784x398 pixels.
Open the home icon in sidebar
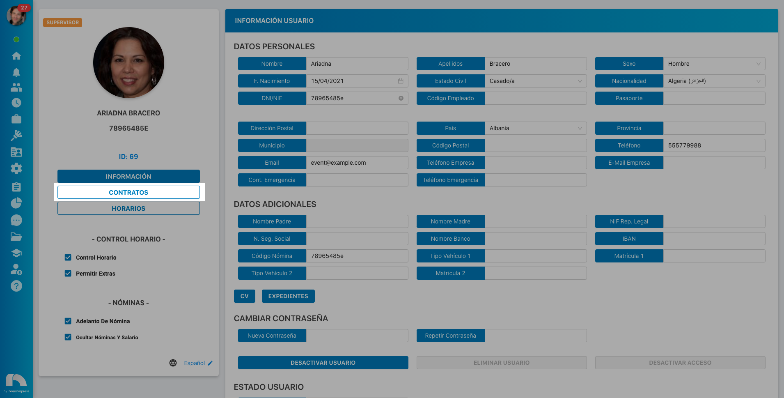tap(16, 56)
